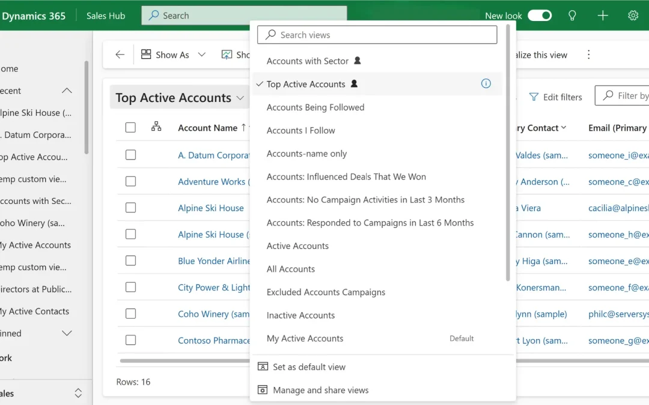Click the more commands vertical ellipsis

(x=588, y=55)
